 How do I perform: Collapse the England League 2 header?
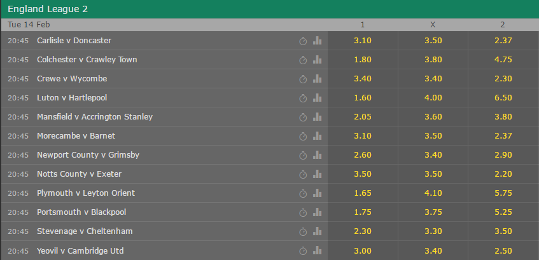(x=270, y=10)
